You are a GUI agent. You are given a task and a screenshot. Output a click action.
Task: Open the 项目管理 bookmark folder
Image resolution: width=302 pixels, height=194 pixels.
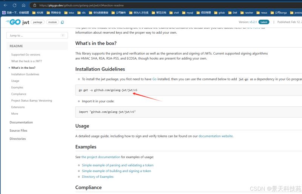pyautogui.click(x=204, y=13)
